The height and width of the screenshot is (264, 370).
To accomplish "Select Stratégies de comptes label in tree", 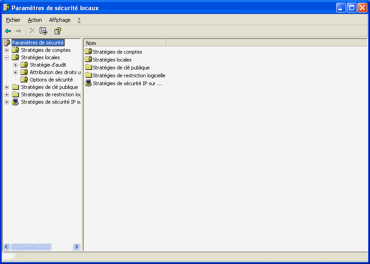I will 45,50.
